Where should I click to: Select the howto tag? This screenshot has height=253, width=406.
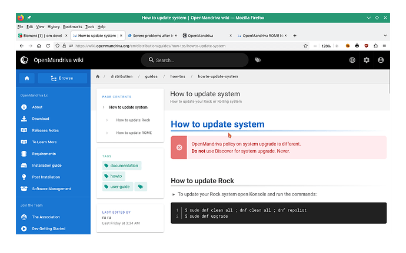click(114, 176)
